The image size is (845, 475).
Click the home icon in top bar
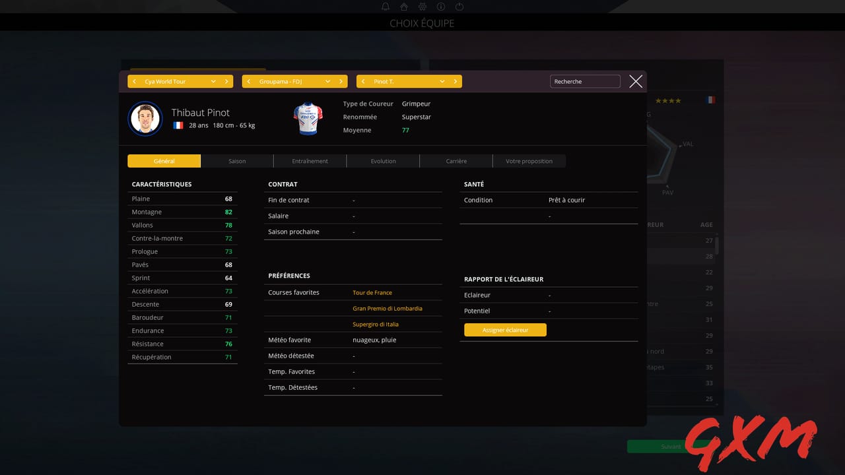click(403, 7)
